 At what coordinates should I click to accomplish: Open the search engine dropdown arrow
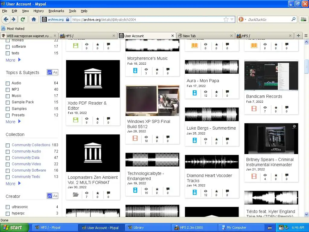(x=245, y=19)
